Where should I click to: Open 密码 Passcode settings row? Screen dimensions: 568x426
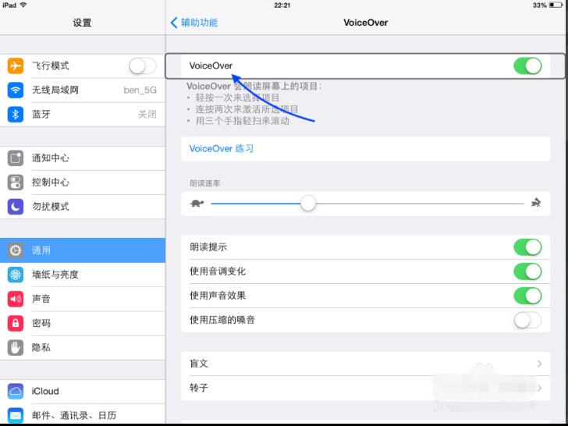pos(83,323)
